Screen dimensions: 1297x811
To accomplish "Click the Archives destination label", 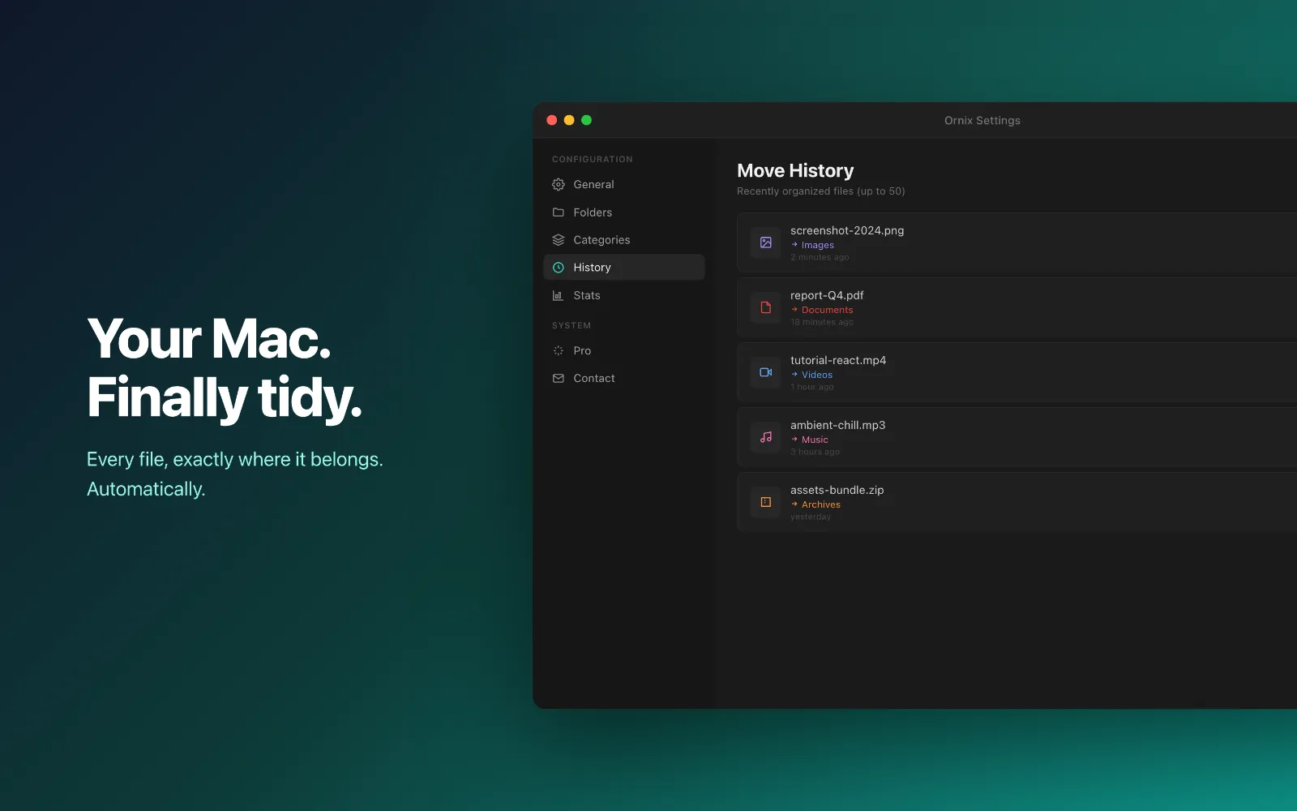I will [820, 504].
